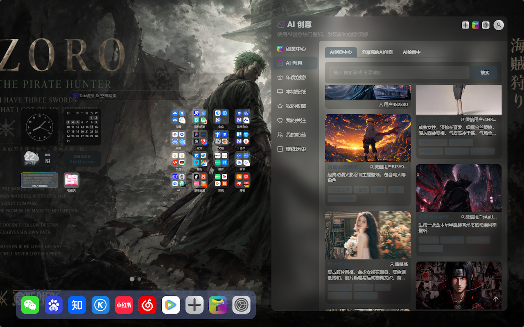Open the AI app folder
Screen dimensions: 524x327
click(x=178, y=180)
